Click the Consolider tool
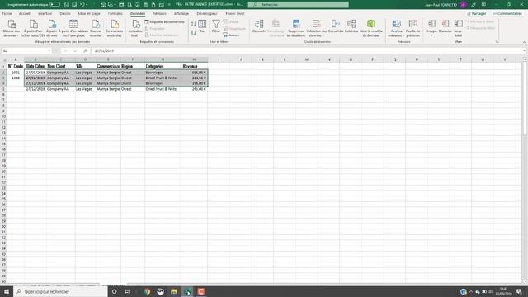Viewport: 528px width, 297px height. (x=336, y=26)
